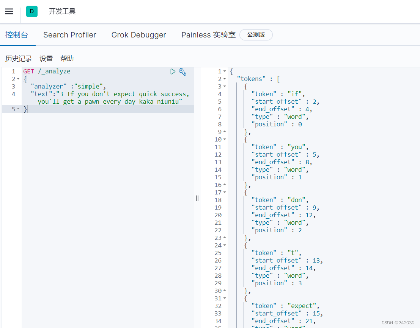Open 历史记录 history
The height and width of the screenshot is (328, 420).
coord(19,59)
